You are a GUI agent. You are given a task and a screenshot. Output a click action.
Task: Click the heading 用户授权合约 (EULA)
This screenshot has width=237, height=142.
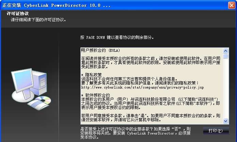[100, 50]
